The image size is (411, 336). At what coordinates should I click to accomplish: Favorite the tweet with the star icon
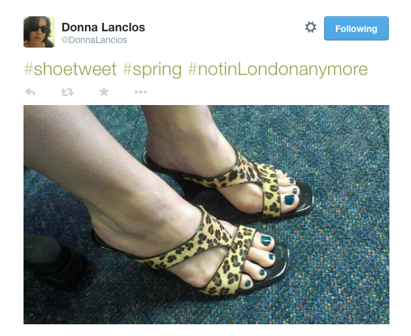104,91
